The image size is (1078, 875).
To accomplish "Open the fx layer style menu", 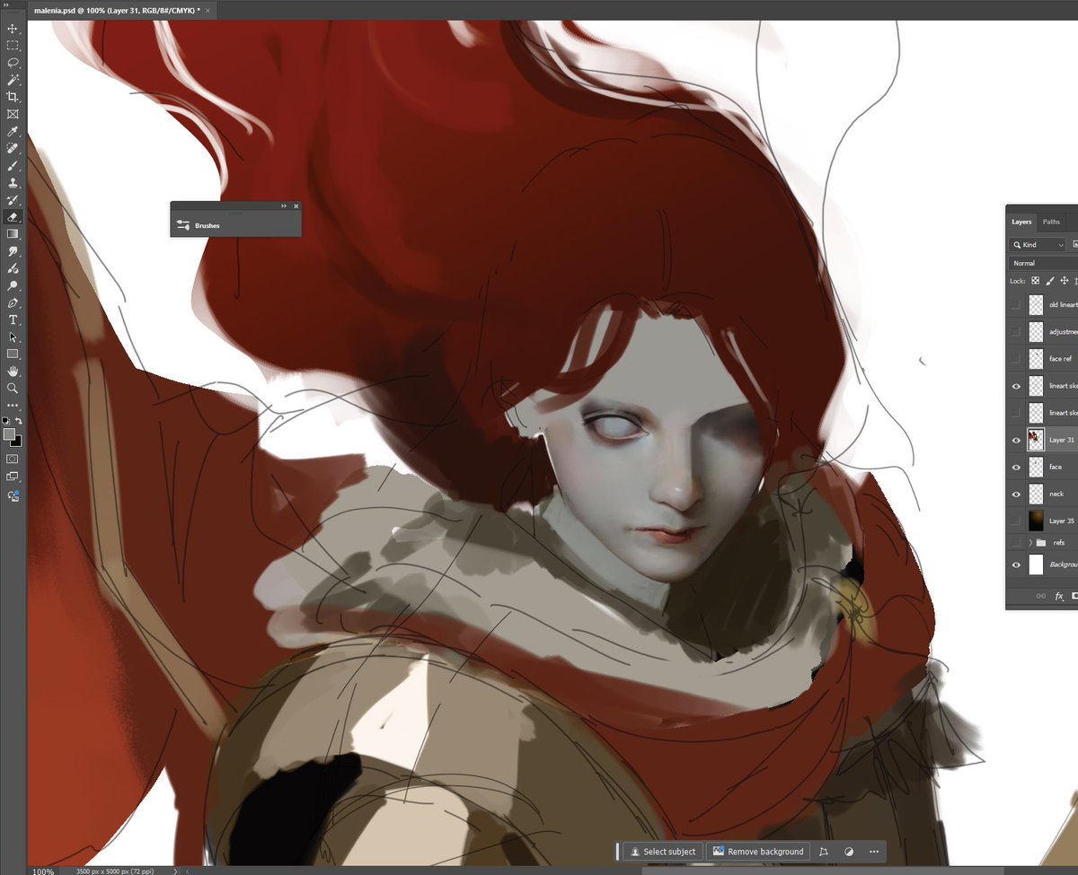I will tap(1059, 596).
